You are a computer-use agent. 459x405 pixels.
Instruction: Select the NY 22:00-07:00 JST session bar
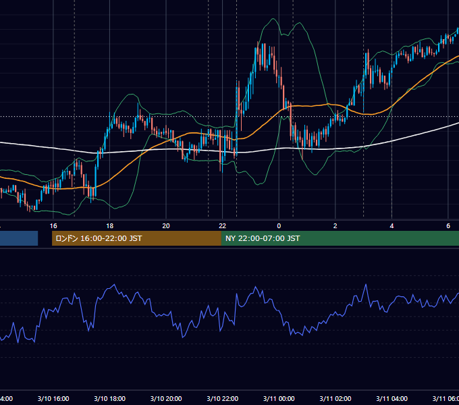340,238
